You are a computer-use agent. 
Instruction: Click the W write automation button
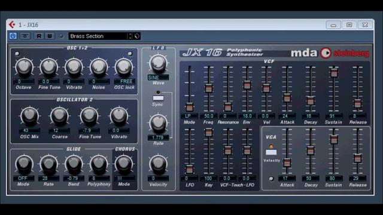[x=50, y=36]
